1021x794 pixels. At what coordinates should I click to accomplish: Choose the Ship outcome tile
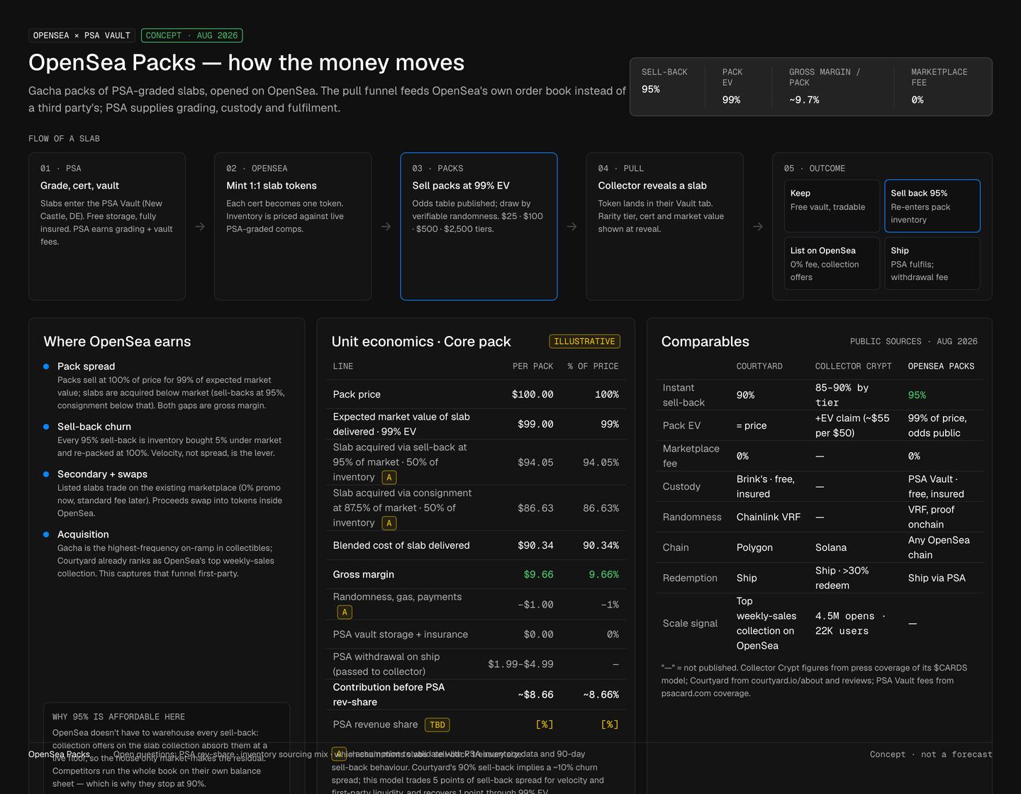tap(932, 263)
